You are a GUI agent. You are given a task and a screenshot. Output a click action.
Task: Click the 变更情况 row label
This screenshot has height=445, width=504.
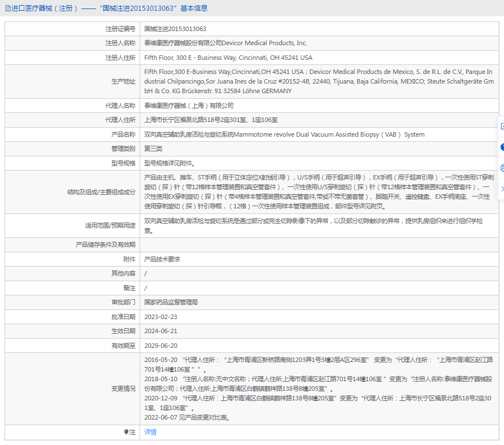coord(123,389)
